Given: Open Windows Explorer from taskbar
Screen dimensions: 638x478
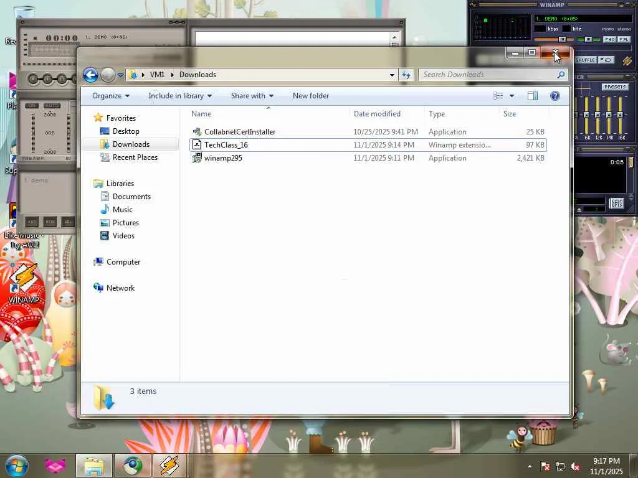Looking at the screenshot, I should pyautogui.click(x=94, y=466).
